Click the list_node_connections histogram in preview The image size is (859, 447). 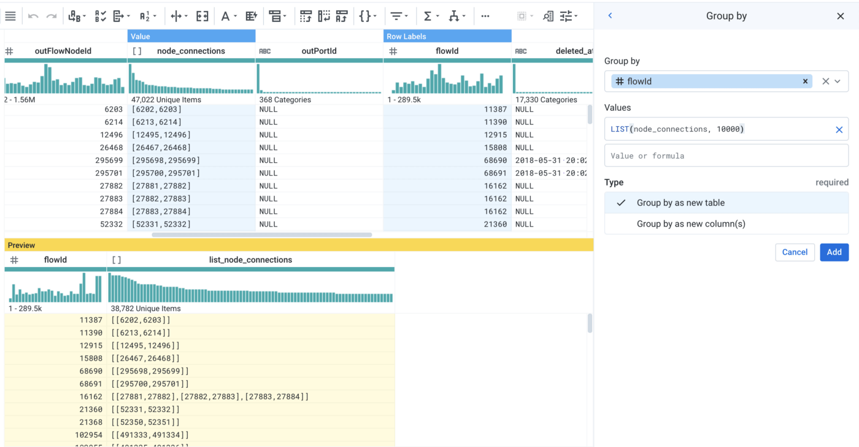250,287
